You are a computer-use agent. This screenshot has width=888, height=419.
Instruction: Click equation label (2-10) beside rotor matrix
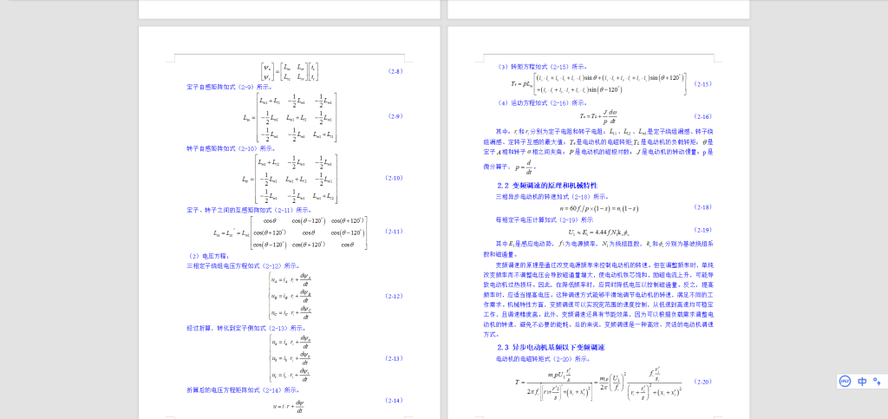(x=394, y=178)
